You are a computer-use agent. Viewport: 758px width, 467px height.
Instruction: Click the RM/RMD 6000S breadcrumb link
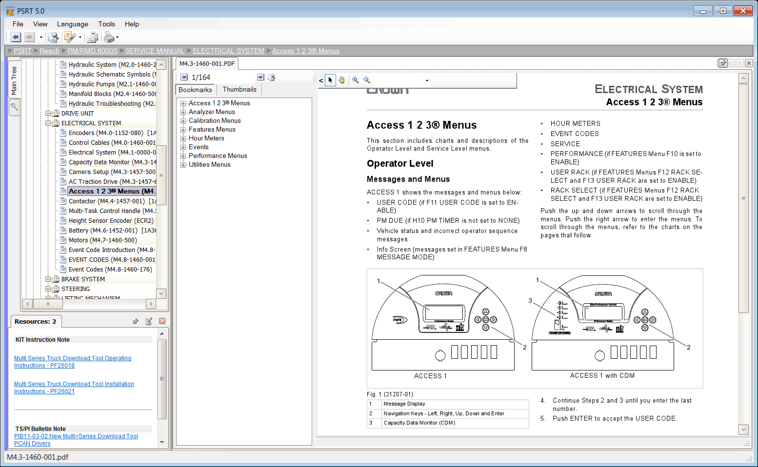click(92, 51)
